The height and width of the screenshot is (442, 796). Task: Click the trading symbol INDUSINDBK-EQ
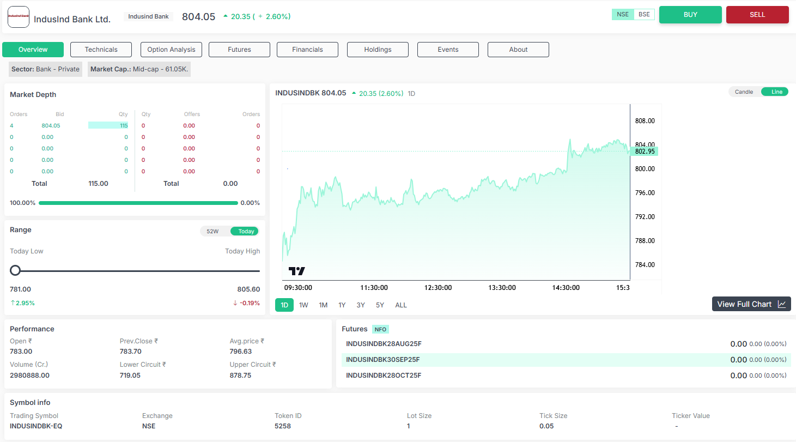coord(36,426)
